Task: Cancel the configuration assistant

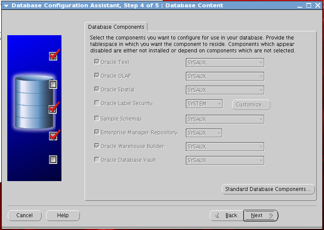Action: pyautogui.click(x=24, y=215)
